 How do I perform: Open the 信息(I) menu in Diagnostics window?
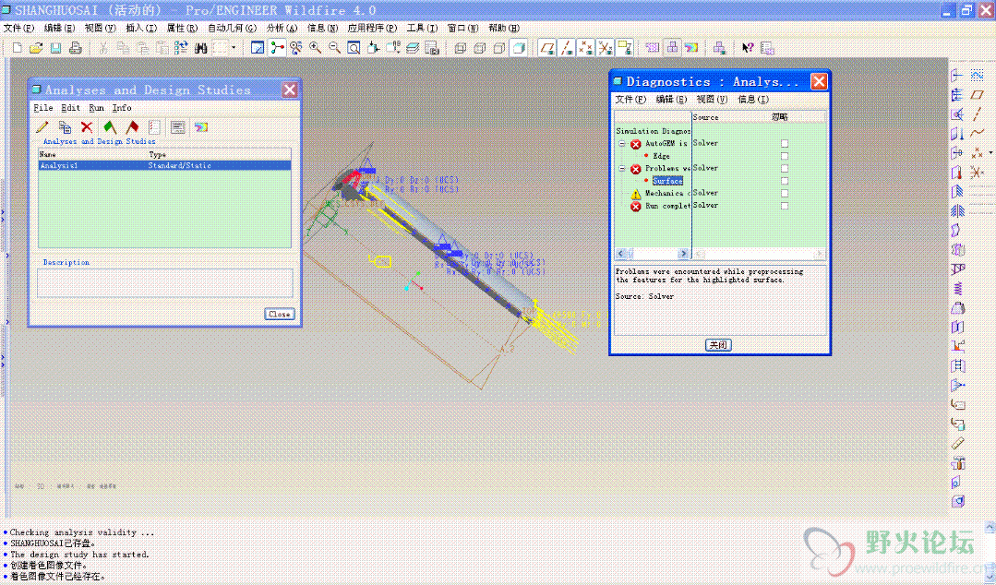[x=753, y=99]
